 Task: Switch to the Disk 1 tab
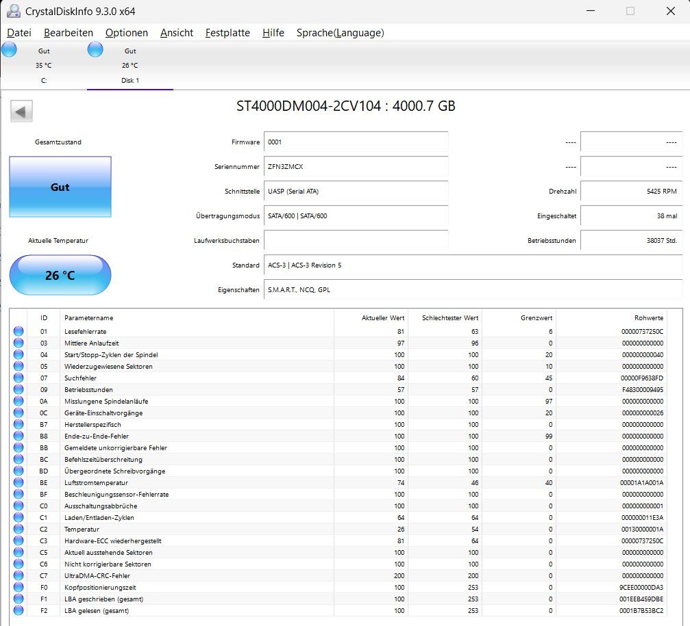[130, 66]
